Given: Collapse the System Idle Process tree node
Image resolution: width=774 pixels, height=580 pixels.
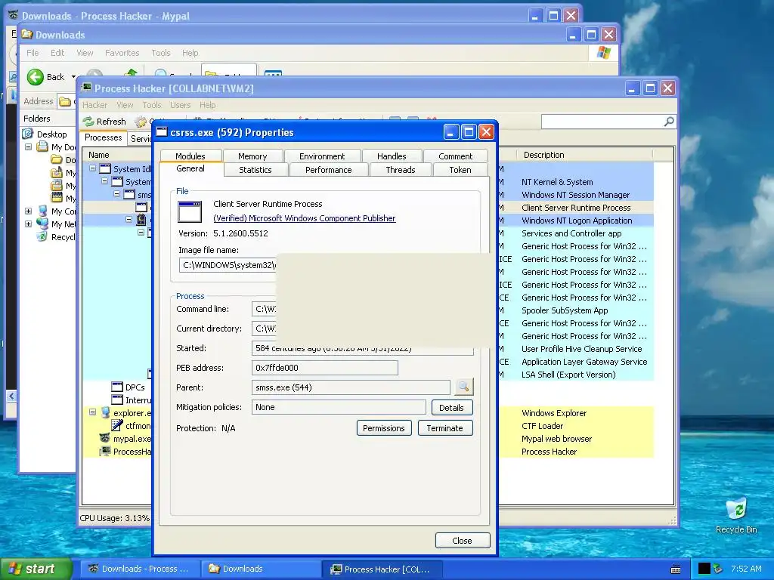Looking at the screenshot, I should [92, 168].
